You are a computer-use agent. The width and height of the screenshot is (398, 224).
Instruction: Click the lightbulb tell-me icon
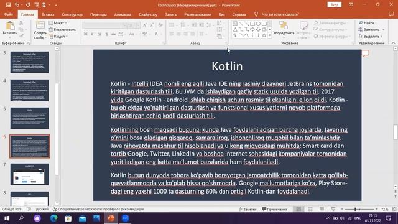pos(256,14)
